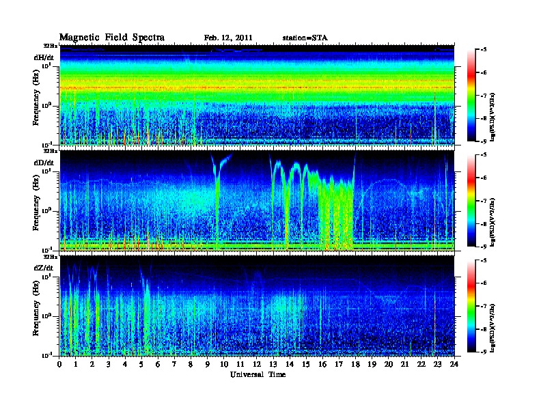The image size is (541, 418).
Task: Click the hour 8 tick label
Action: point(191,364)
